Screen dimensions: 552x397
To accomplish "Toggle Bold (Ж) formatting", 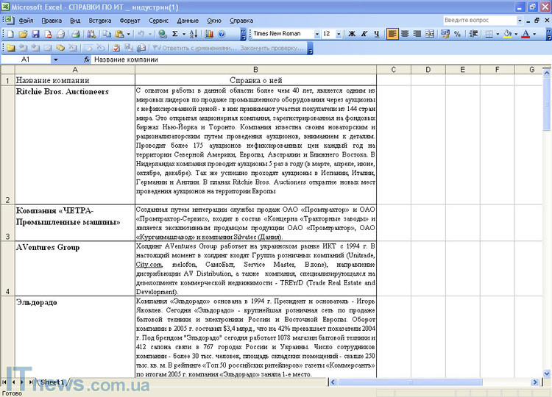I will click(x=352, y=34).
